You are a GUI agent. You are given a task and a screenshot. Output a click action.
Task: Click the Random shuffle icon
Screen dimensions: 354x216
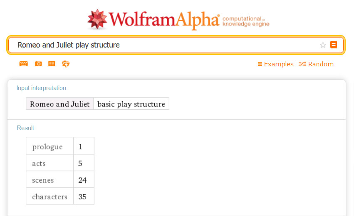pos(302,64)
